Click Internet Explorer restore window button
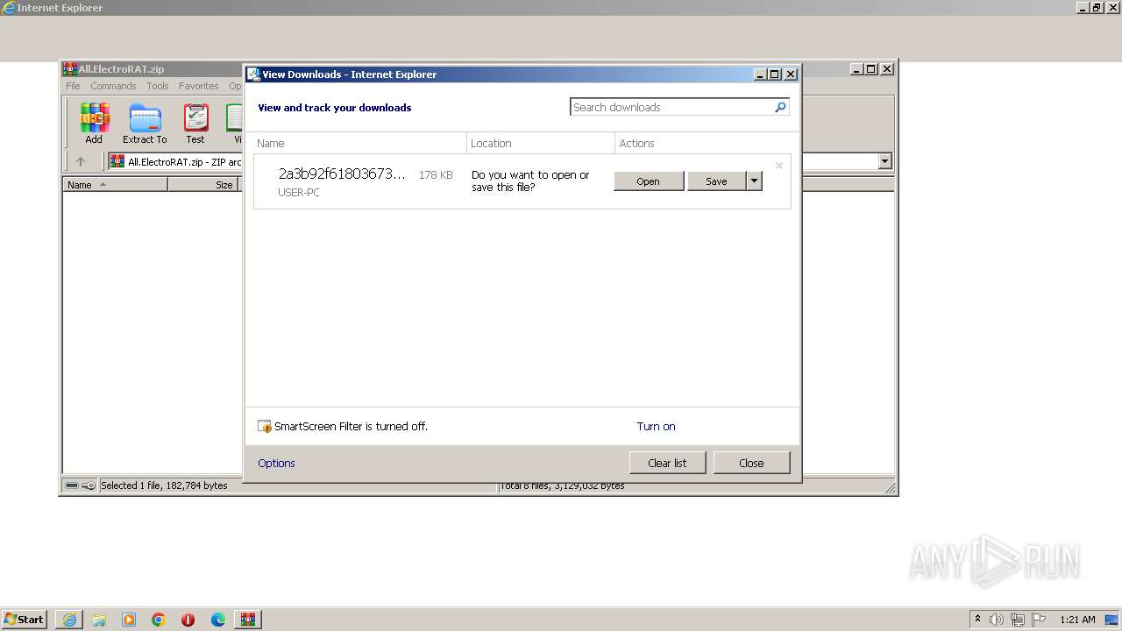This screenshot has width=1122, height=631. tap(1097, 8)
